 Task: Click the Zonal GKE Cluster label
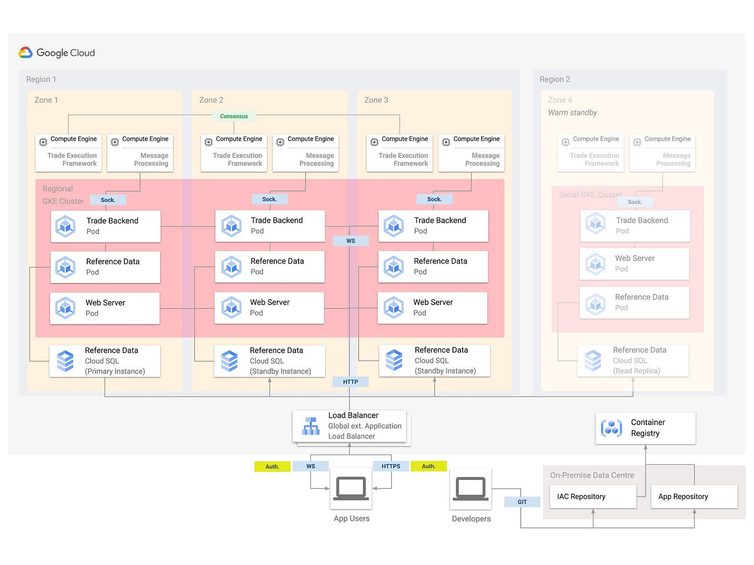[590, 195]
